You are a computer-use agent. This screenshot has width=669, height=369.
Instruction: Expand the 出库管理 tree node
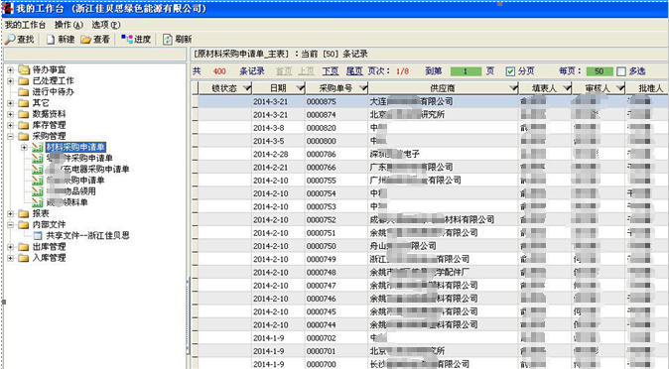click(11, 247)
